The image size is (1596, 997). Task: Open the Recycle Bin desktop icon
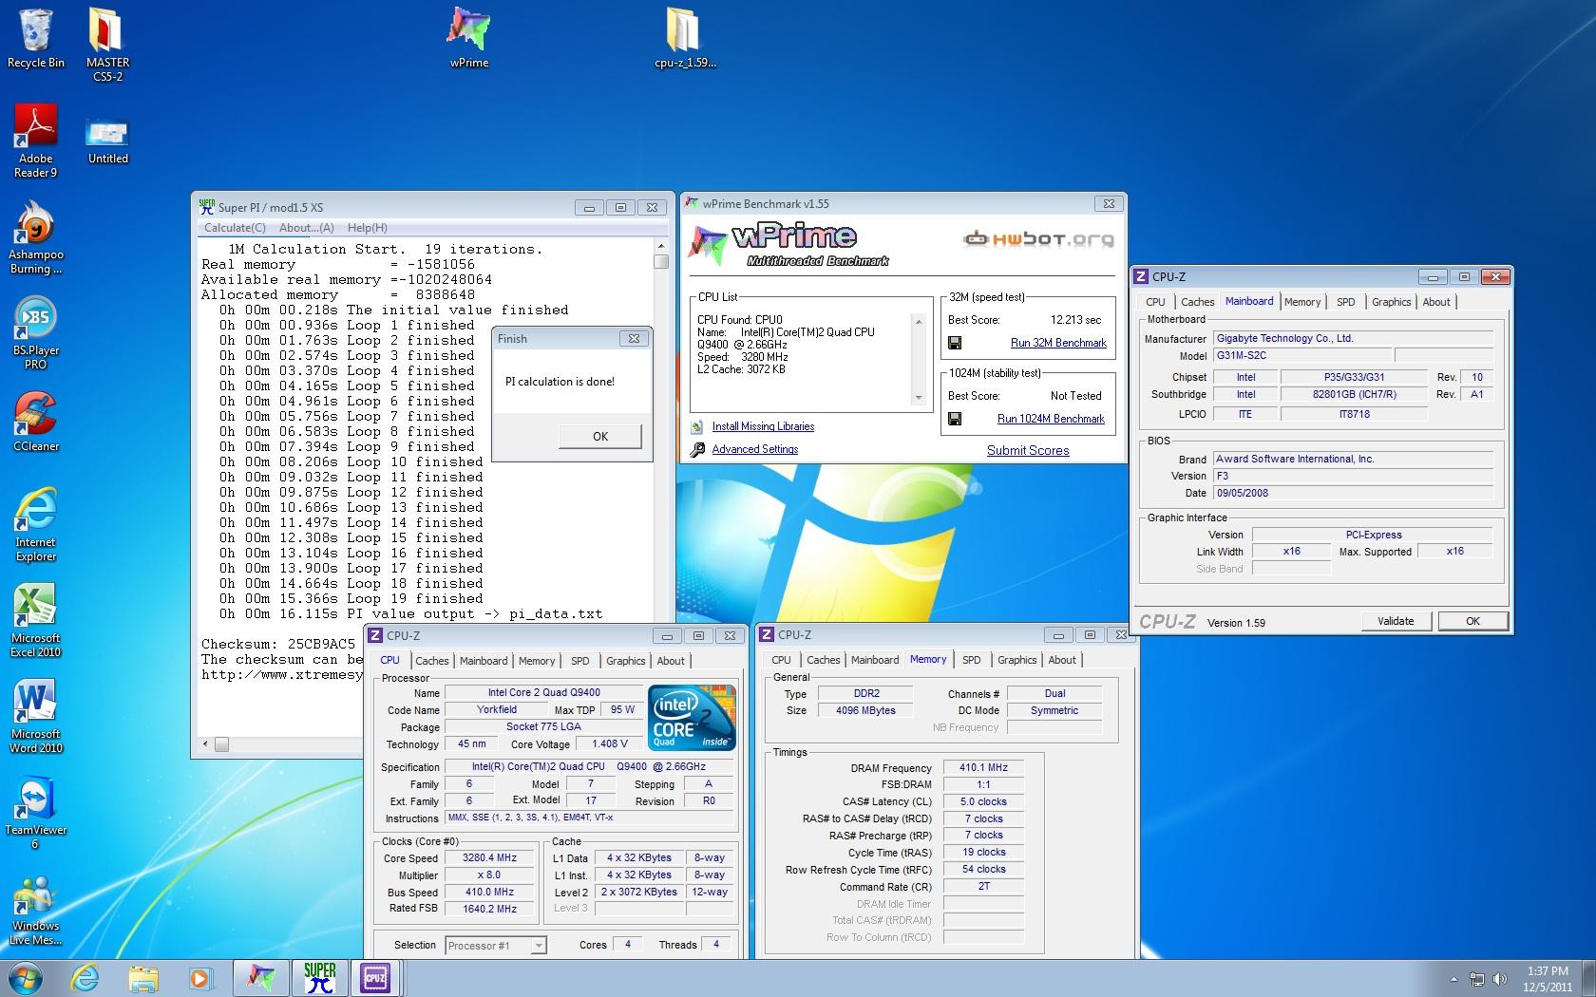36,38
